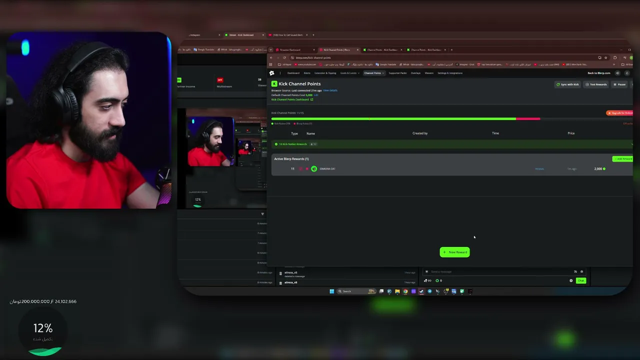Toggle the speaker sound icon in Blerp header
Viewport: 640px width, 360px height.
[x=618, y=73]
